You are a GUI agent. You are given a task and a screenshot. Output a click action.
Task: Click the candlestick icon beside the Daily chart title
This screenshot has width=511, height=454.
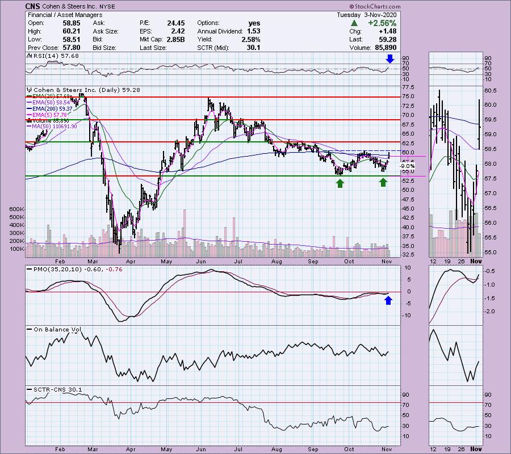pyautogui.click(x=30, y=90)
